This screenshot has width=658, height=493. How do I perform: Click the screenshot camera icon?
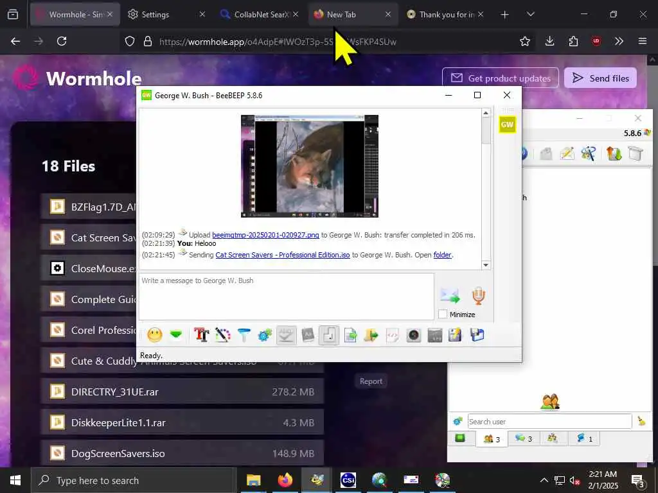pos(414,335)
